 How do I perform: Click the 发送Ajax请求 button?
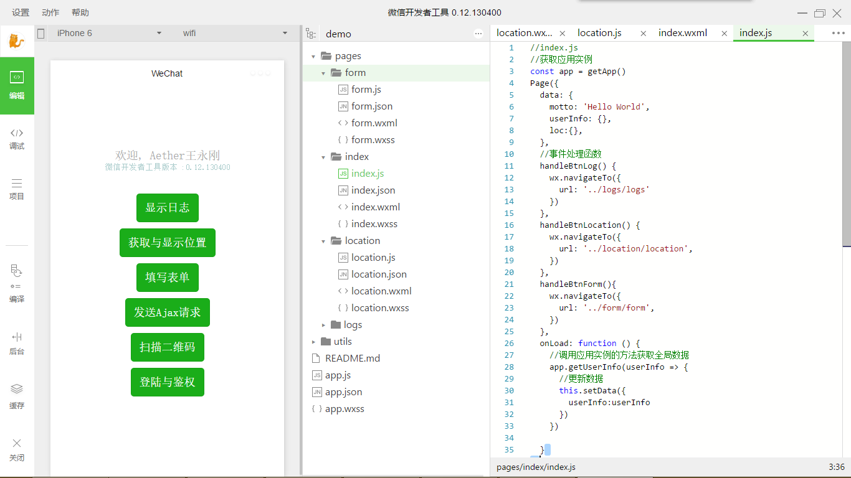(x=168, y=312)
